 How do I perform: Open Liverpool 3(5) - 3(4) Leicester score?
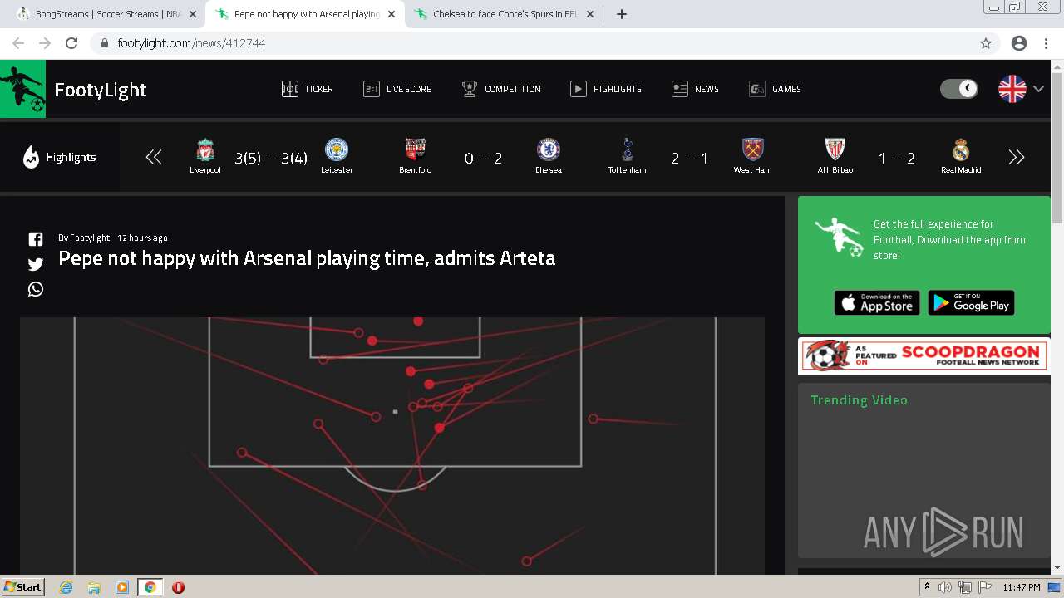tap(271, 158)
